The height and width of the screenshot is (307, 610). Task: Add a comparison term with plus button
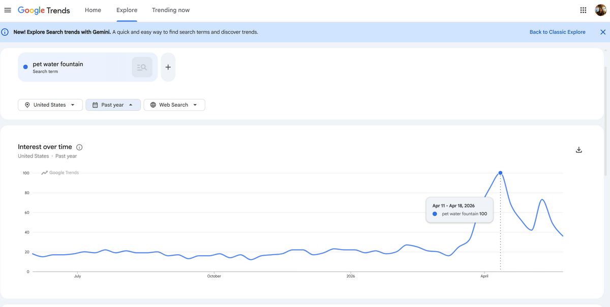tap(168, 67)
